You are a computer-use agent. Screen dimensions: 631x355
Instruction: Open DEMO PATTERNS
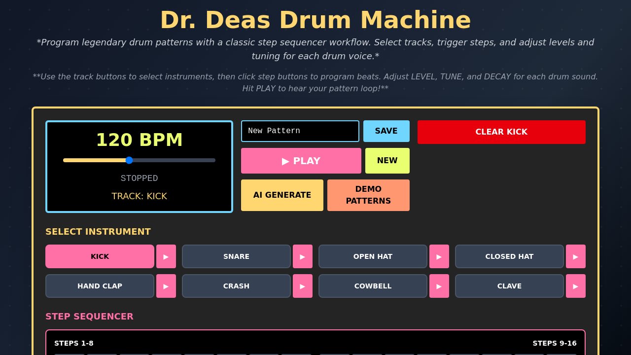[x=368, y=195]
